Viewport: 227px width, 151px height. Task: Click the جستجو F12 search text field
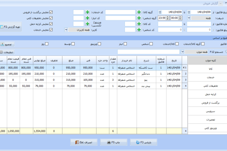(x=148, y=52)
